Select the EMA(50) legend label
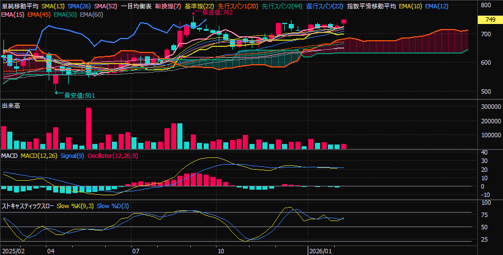The height and width of the screenshot is (255, 503). point(65,14)
